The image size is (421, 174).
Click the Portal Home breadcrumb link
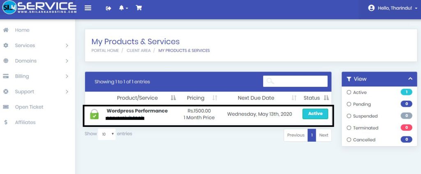[105, 51]
